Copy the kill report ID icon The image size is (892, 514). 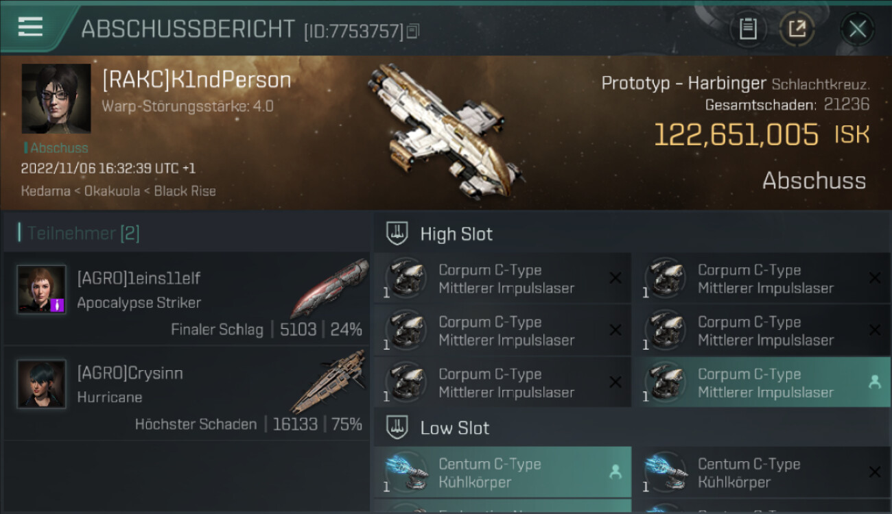[x=412, y=31]
